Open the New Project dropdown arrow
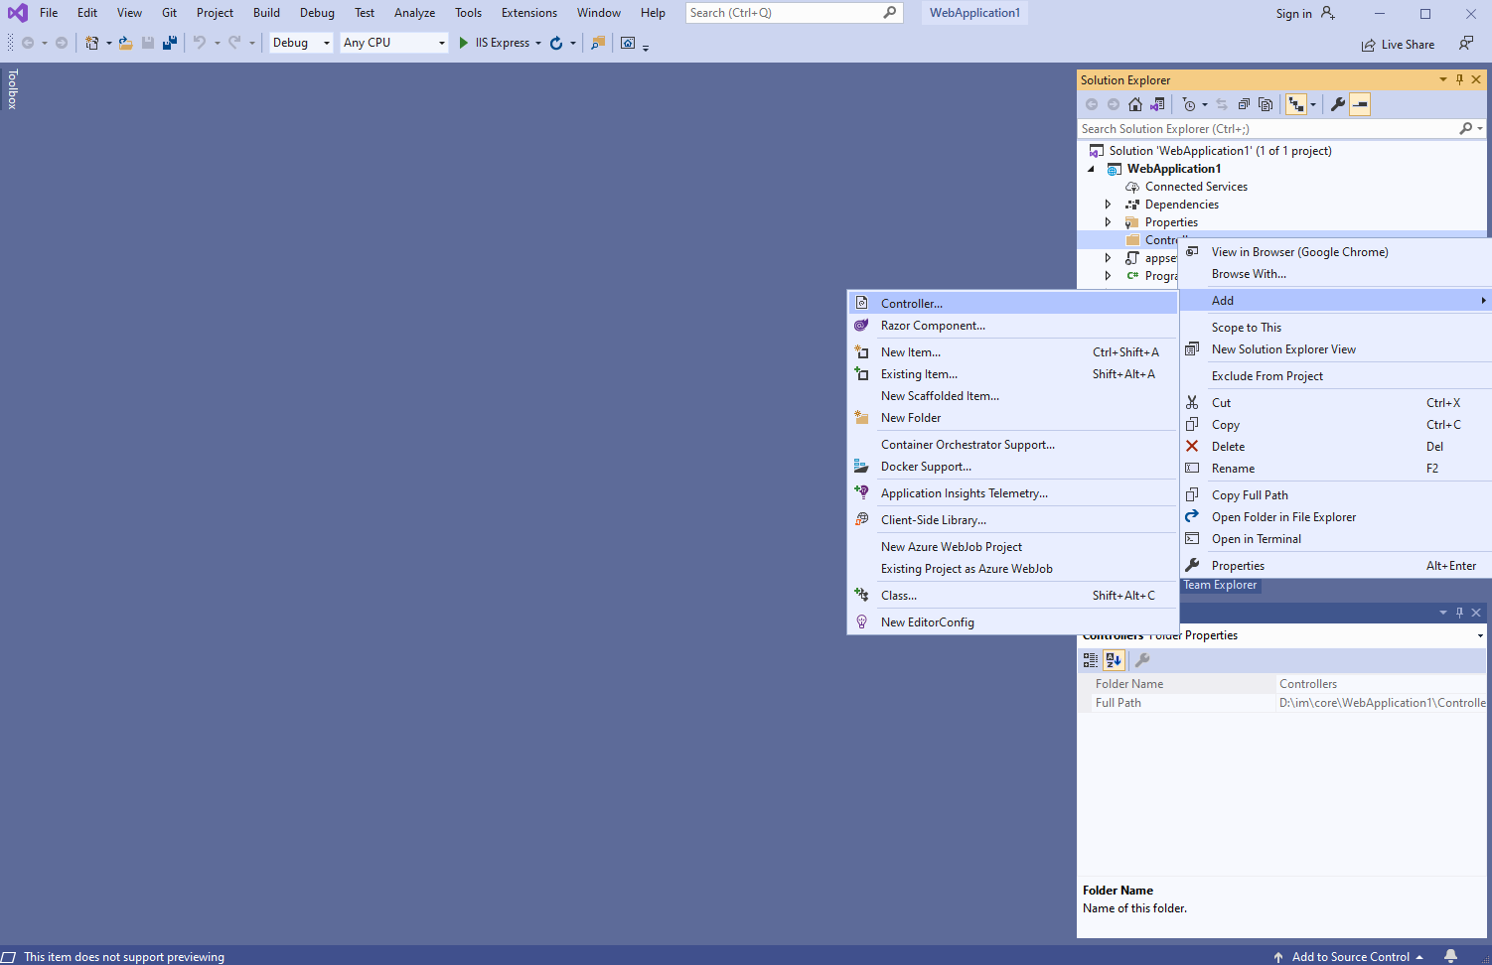Screen dimensions: 1492x965 (109, 43)
